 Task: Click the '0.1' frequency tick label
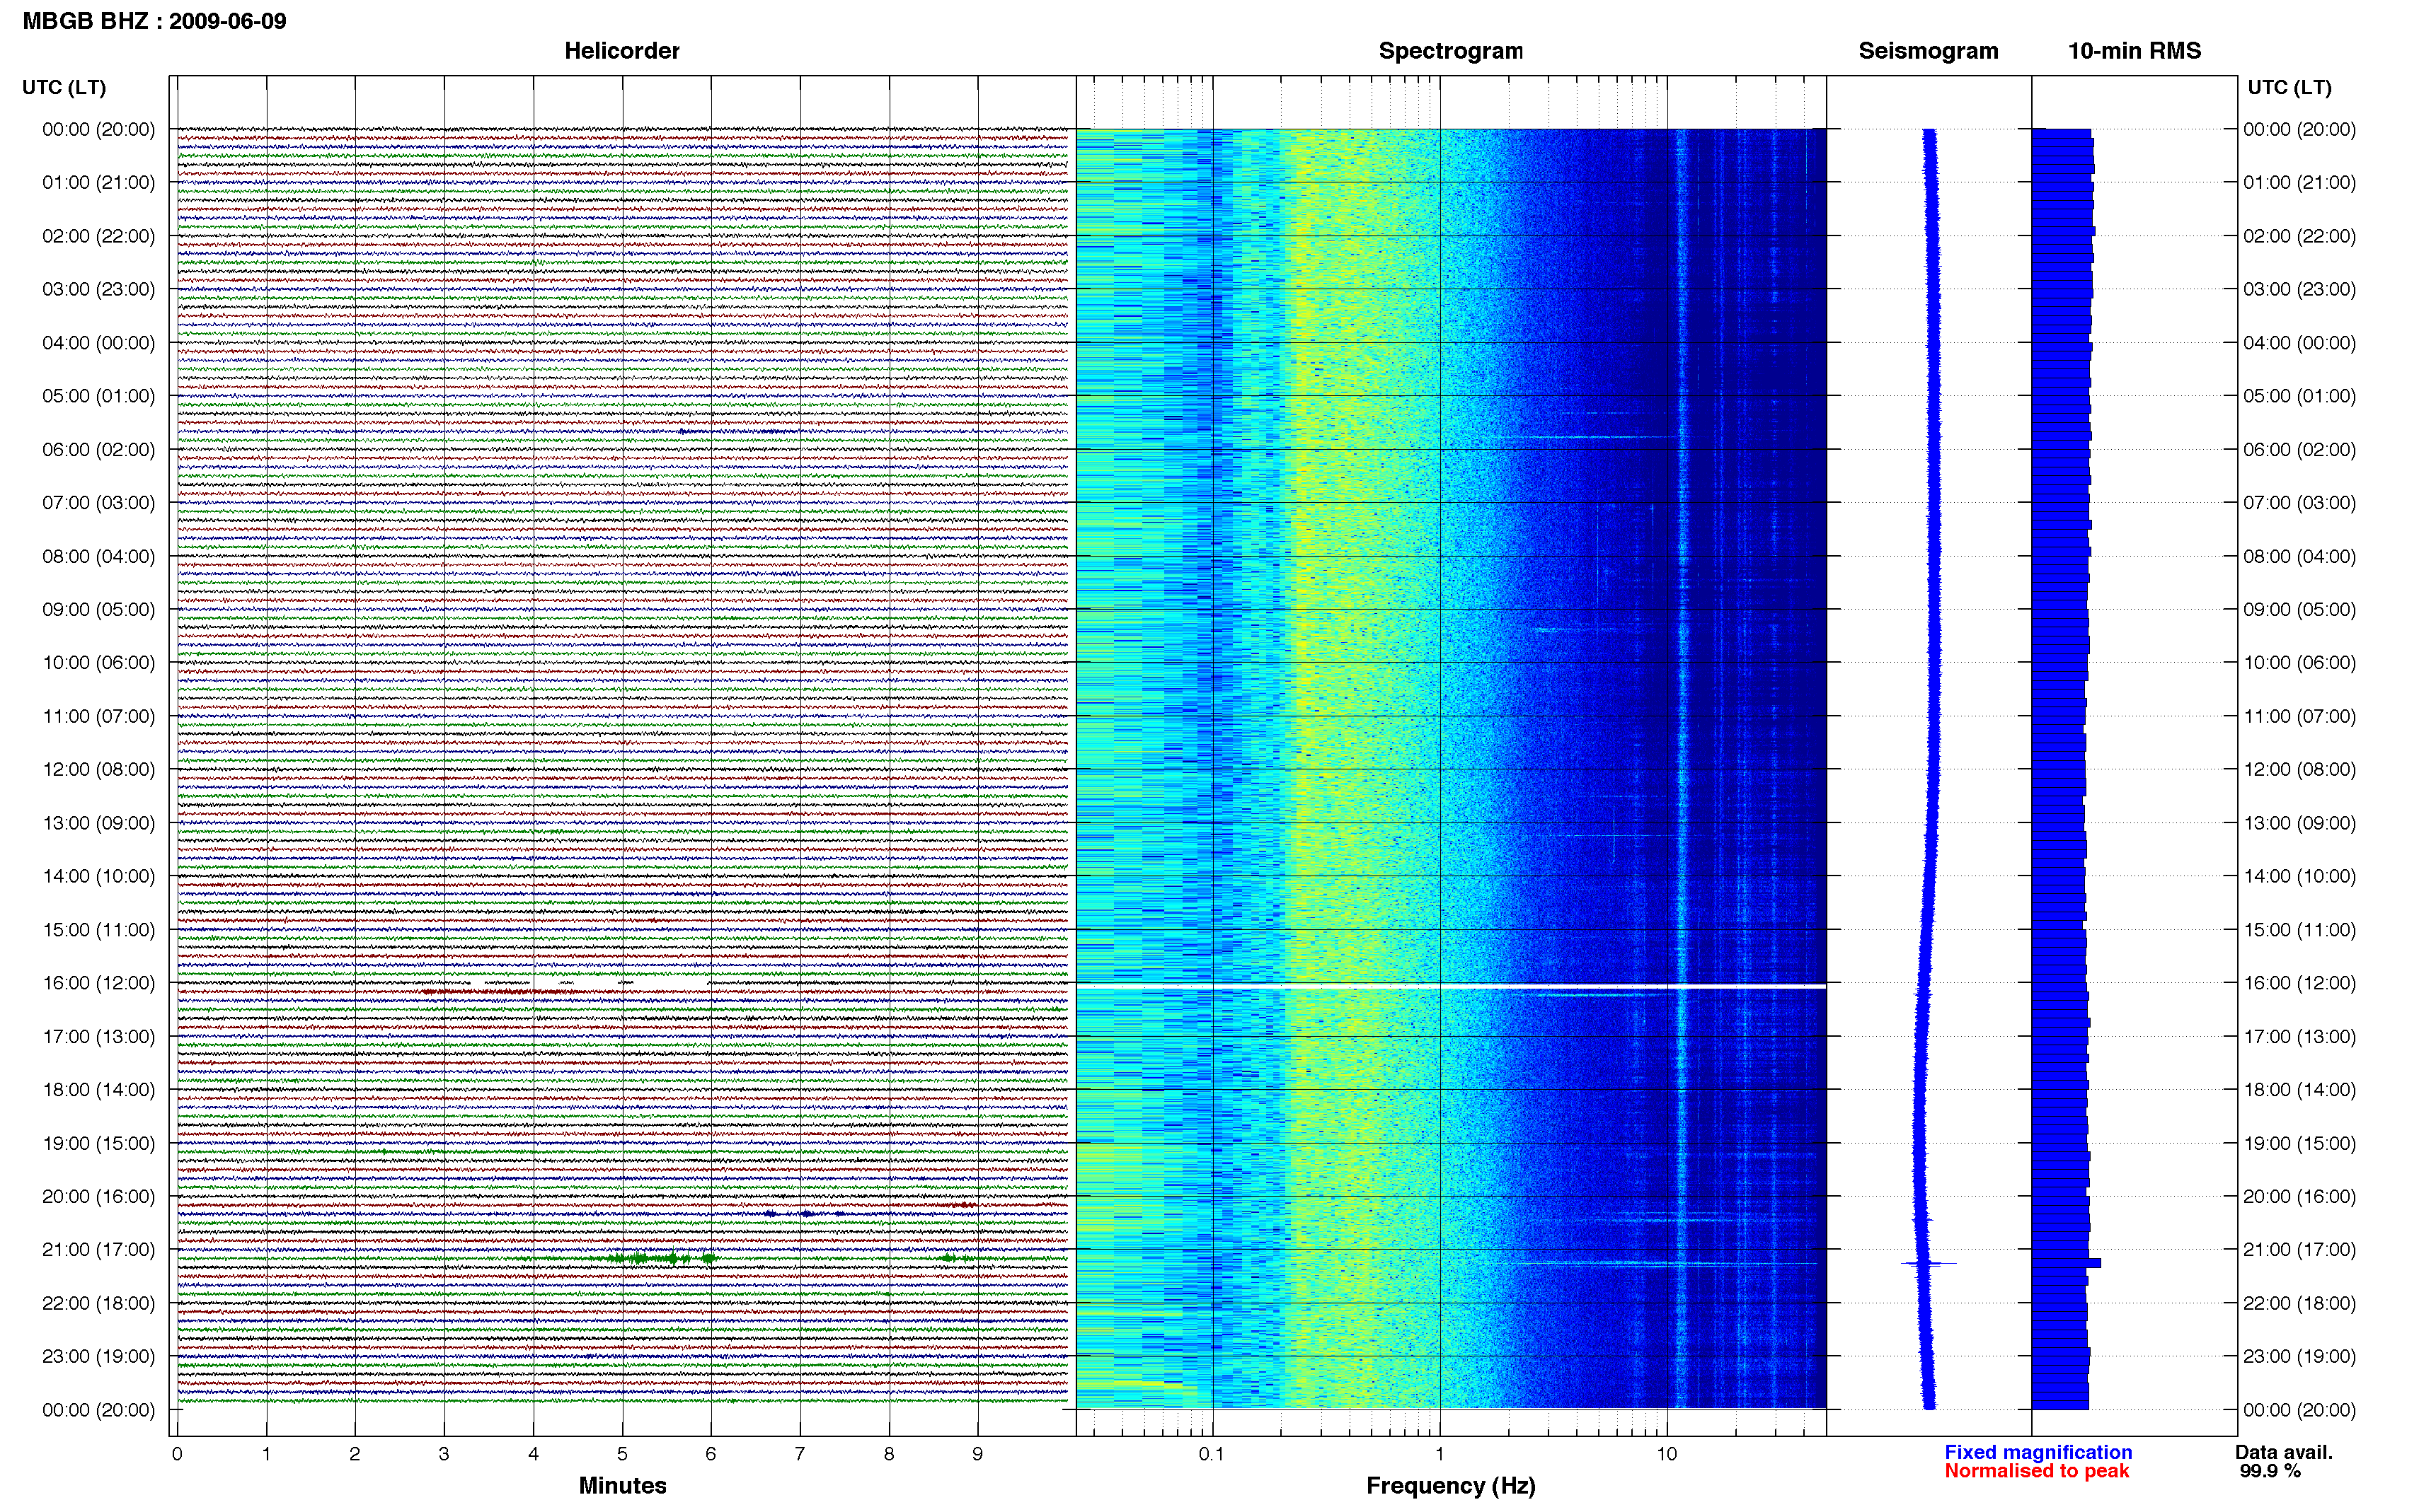pyautogui.click(x=1212, y=1454)
